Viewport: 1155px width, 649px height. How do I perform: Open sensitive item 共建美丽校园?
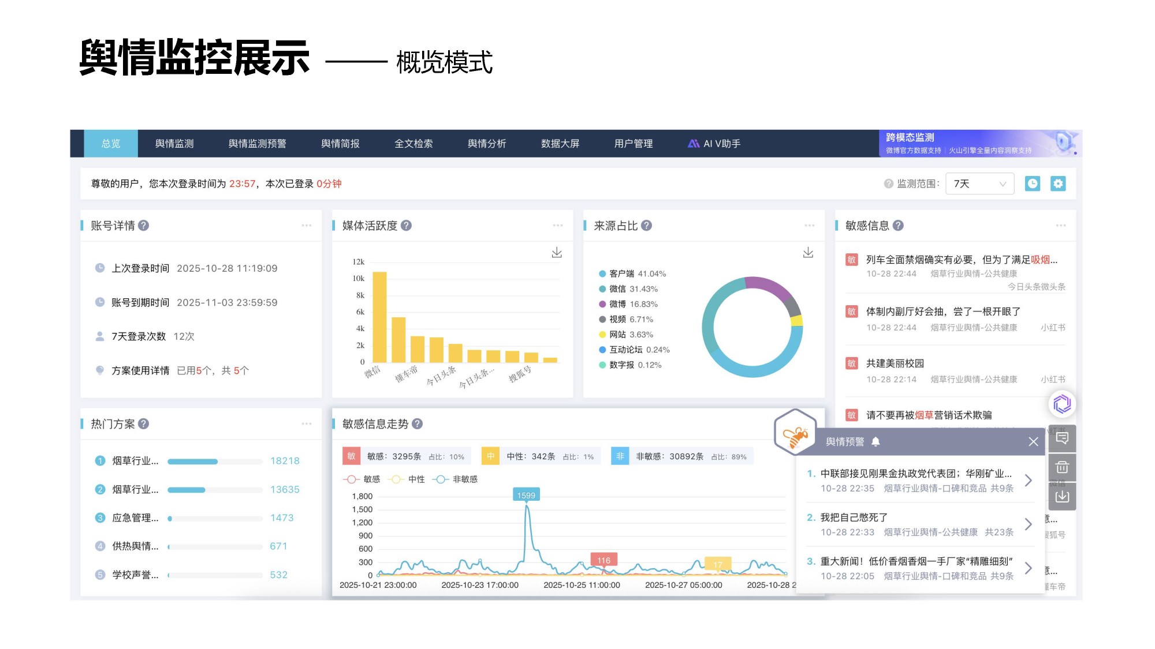pyautogui.click(x=895, y=363)
